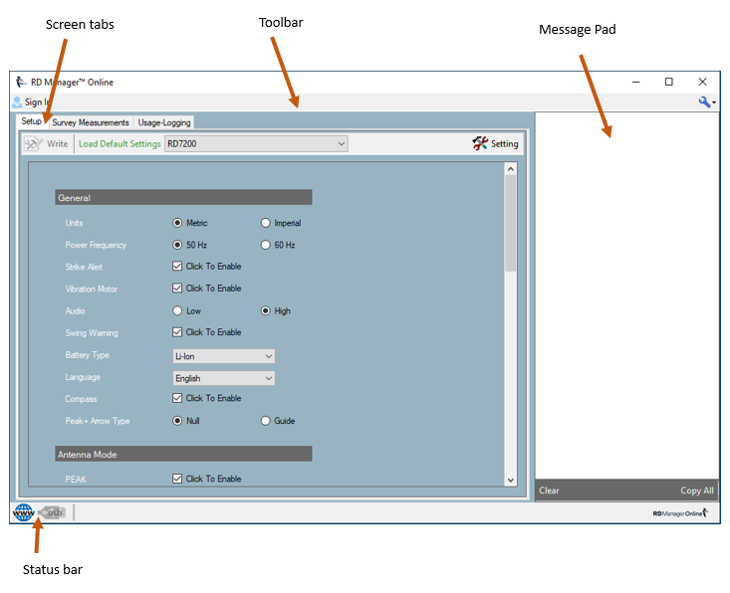This screenshot has height=593, width=730.
Task: Click the Write tools icon
Action: (34, 143)
